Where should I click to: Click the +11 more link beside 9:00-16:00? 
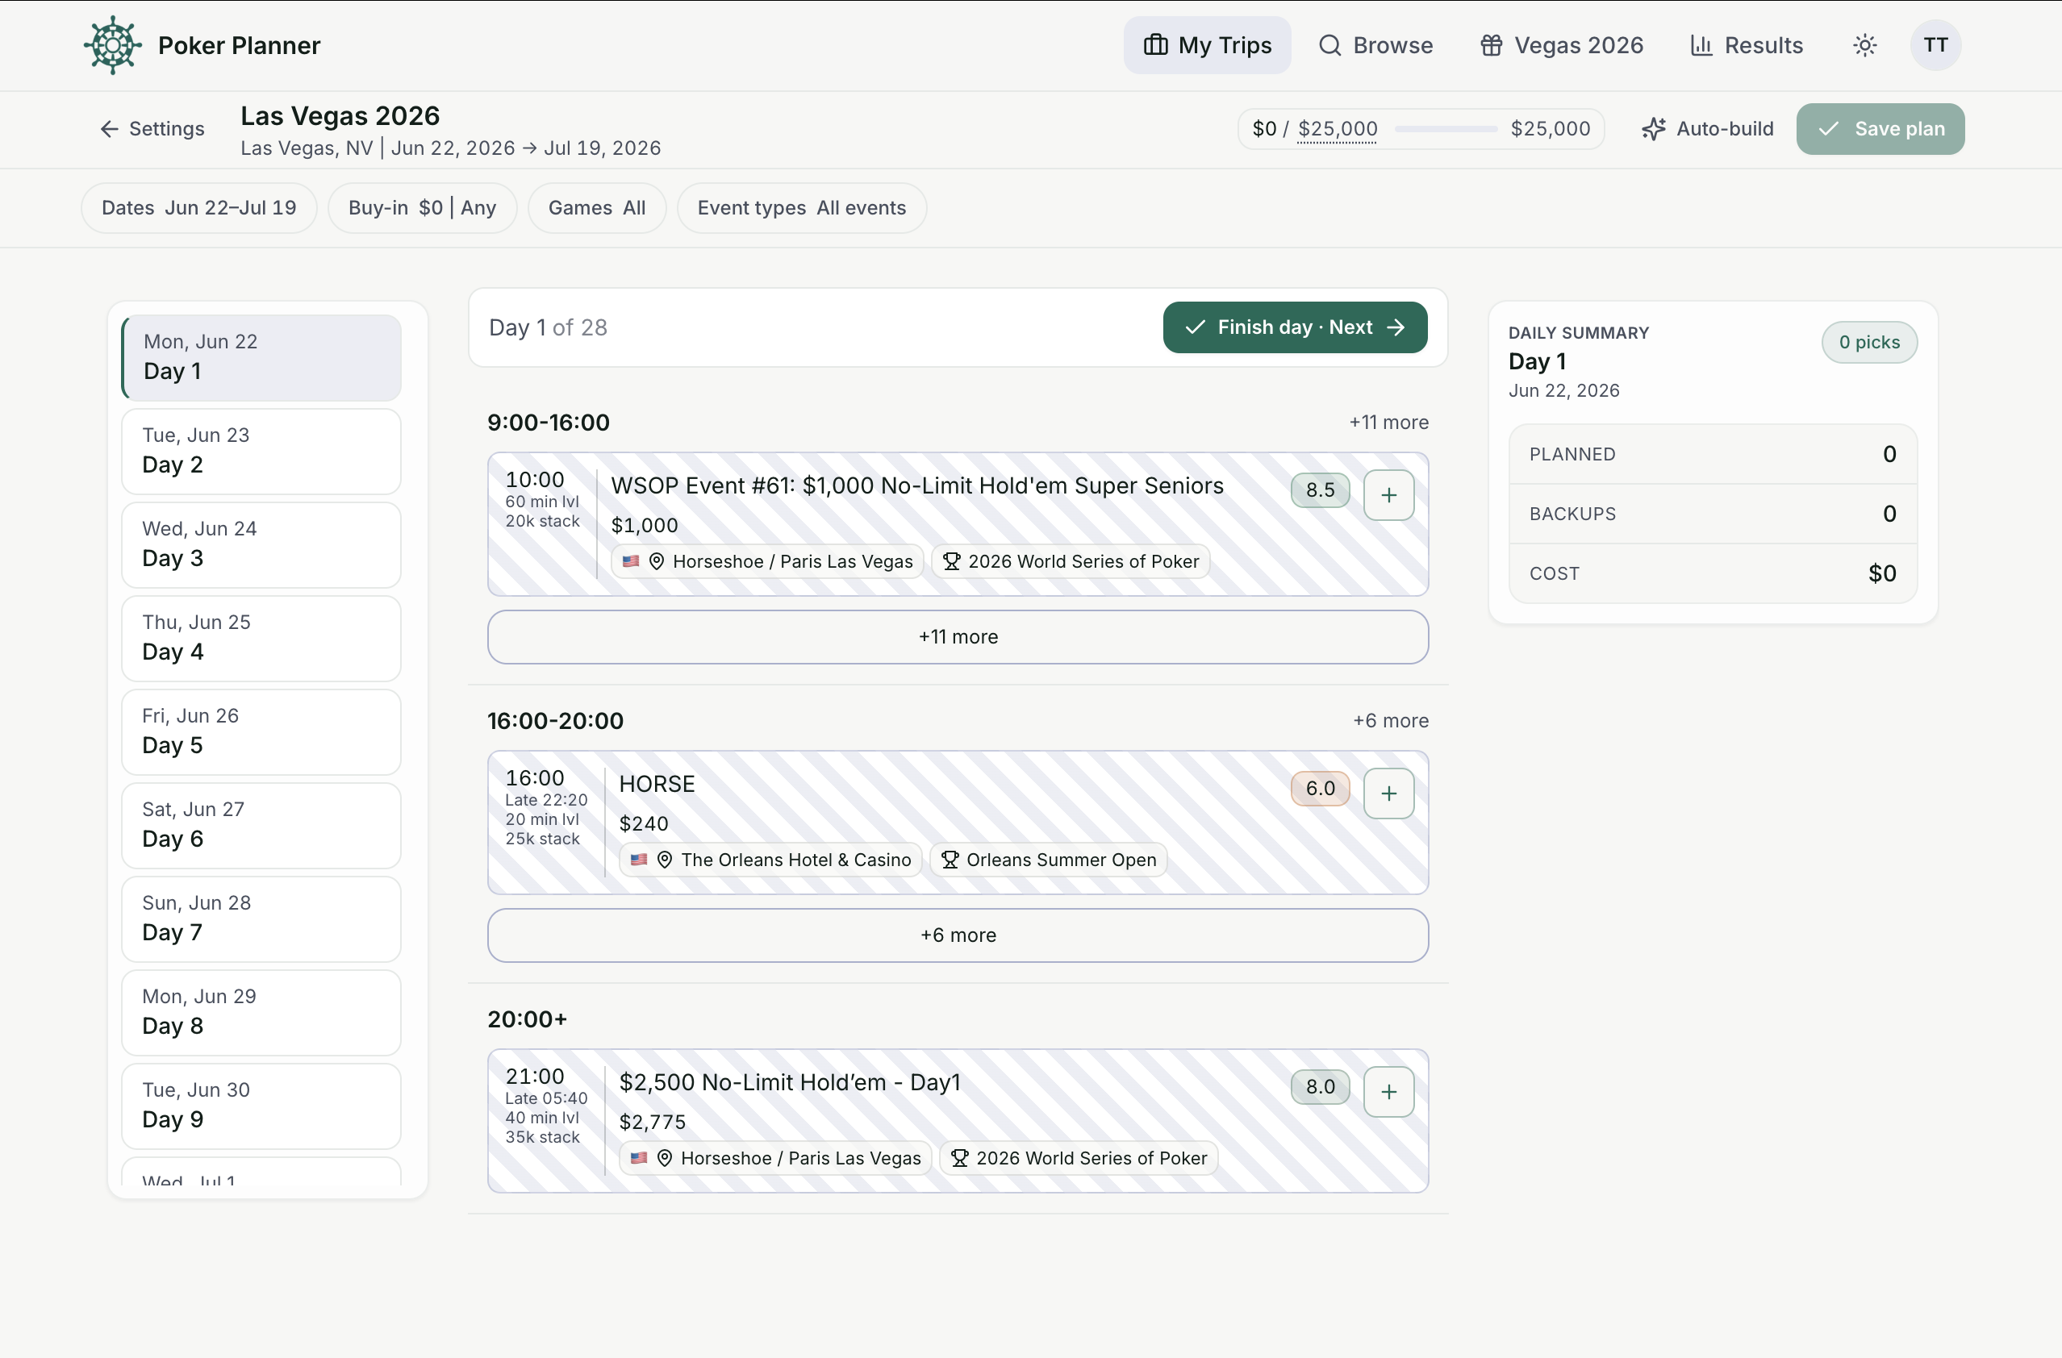pyautogui.click(x=1388, y=423)
